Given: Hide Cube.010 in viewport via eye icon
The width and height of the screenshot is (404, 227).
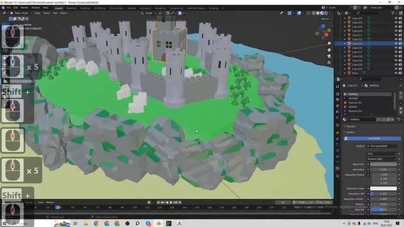Looking at the screenshot, I should 396,31.
